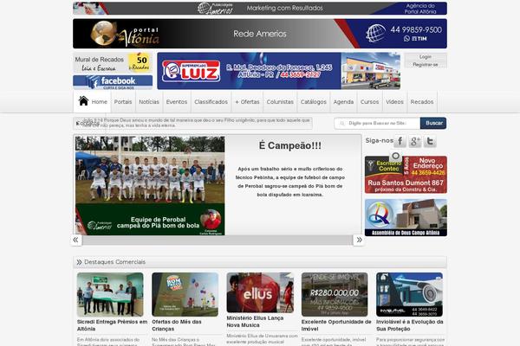This screenshot has height=346, width=520.
Task: Click the Rede Amerios header text
Action: (260, 34)
